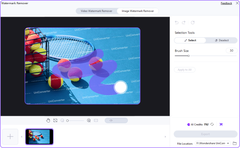Open the File Location dropdown
The width and height of the screenshot is (240, 148).
click(213, 143)
